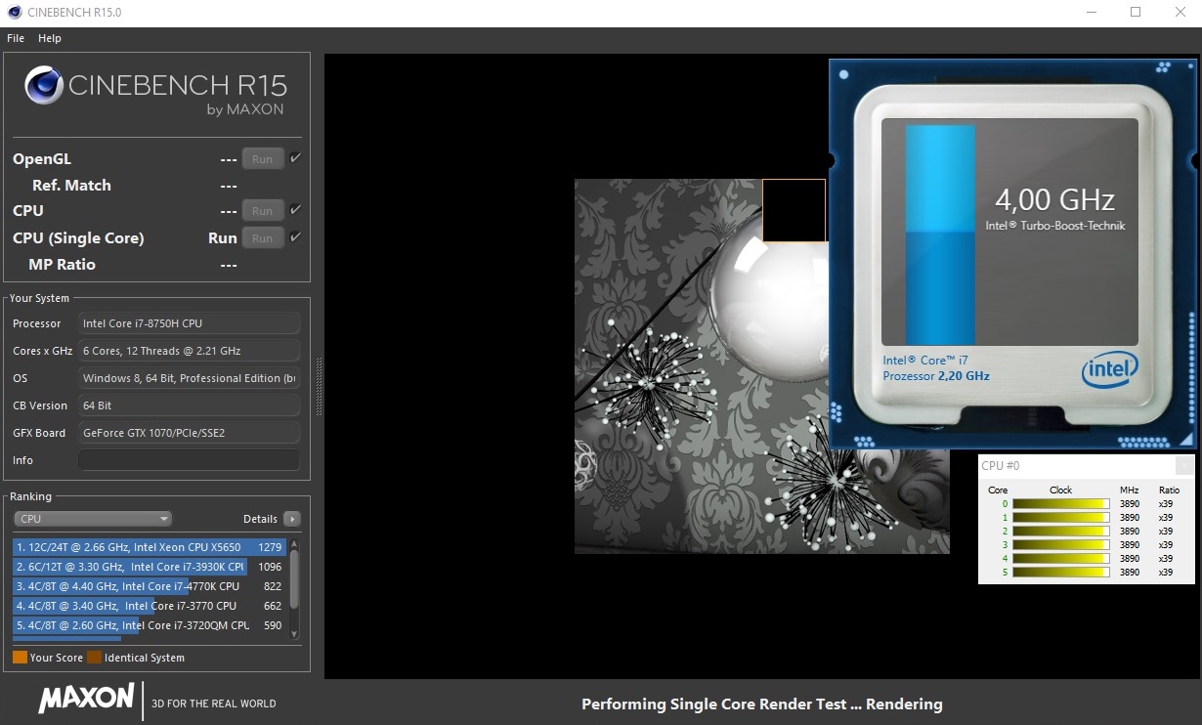Click ranking list scrollbar down arrow
This screenshot has height=725, width=1202.
coord(294,634)
